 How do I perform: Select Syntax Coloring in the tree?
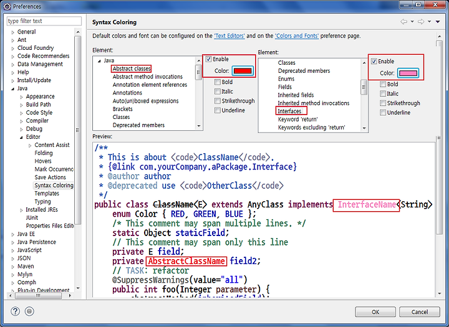54,186
